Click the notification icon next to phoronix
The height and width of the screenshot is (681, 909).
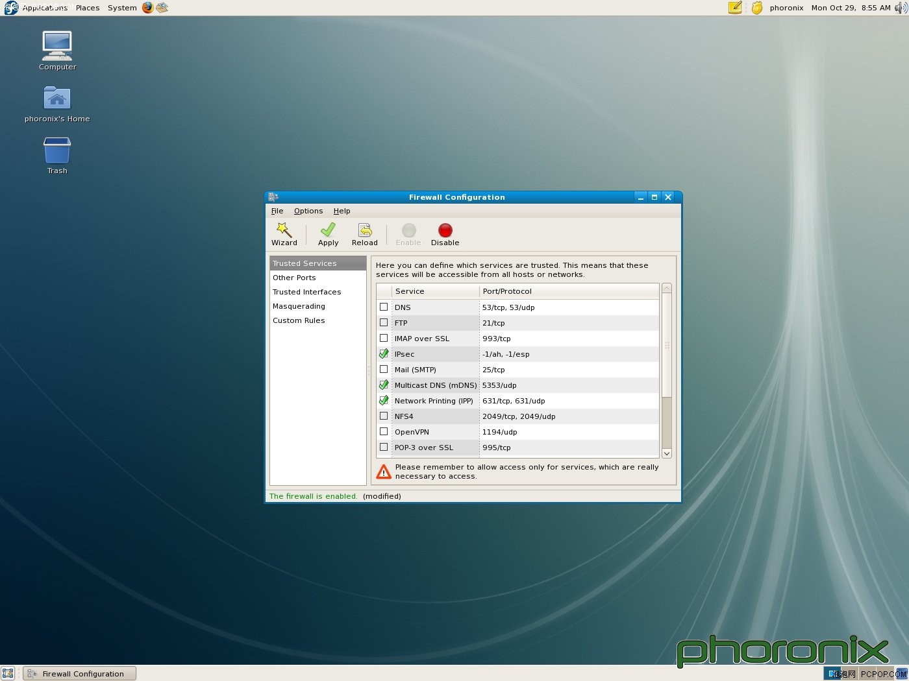[x=757, y=8]
